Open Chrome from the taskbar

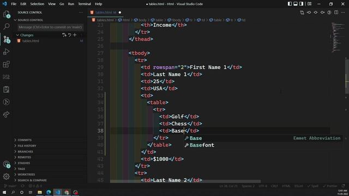pyautogui.click(x=67, y=192)
